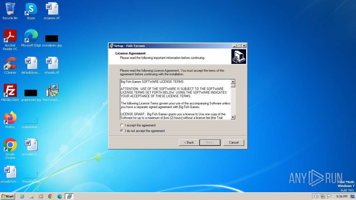This screenshot has height=200, width=356.
Task: Click the greyed-out Next button
Action: point(210,142)
